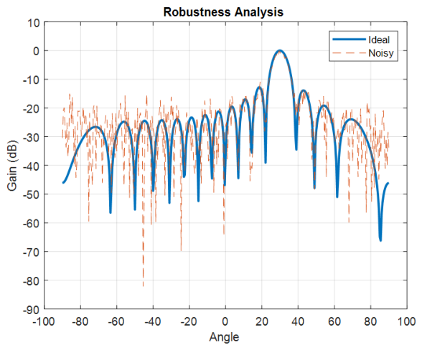
Task: Click the Gain (dB) y-axis label
Action: pyautogui.click(x=12, y=166)
